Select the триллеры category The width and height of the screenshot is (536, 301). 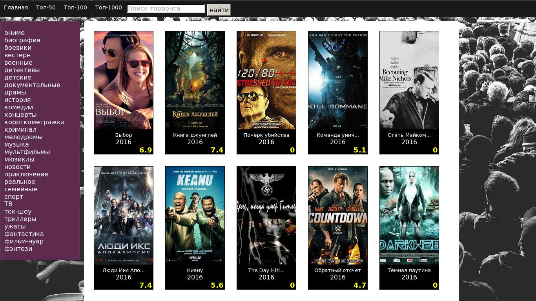coord(20,219)
